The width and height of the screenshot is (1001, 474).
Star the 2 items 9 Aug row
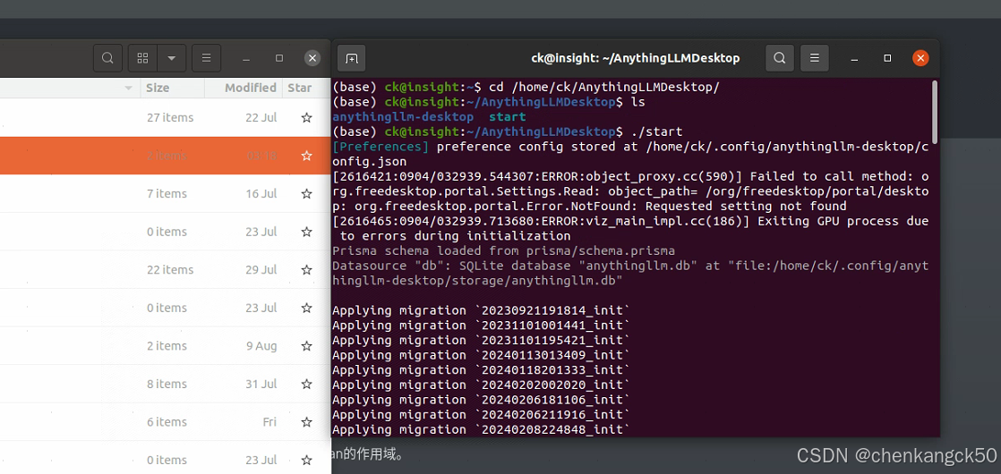click(x=306, y=346)
